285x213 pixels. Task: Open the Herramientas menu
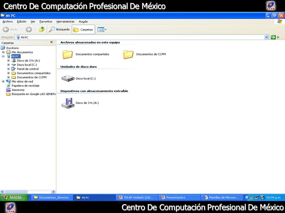pos(65,22)
